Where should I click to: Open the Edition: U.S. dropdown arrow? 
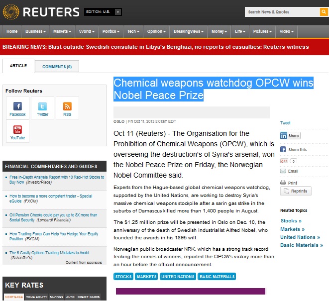click(118, 12)
